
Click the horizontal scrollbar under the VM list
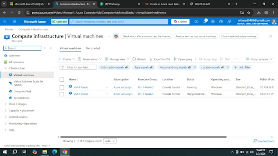(143, 137)
